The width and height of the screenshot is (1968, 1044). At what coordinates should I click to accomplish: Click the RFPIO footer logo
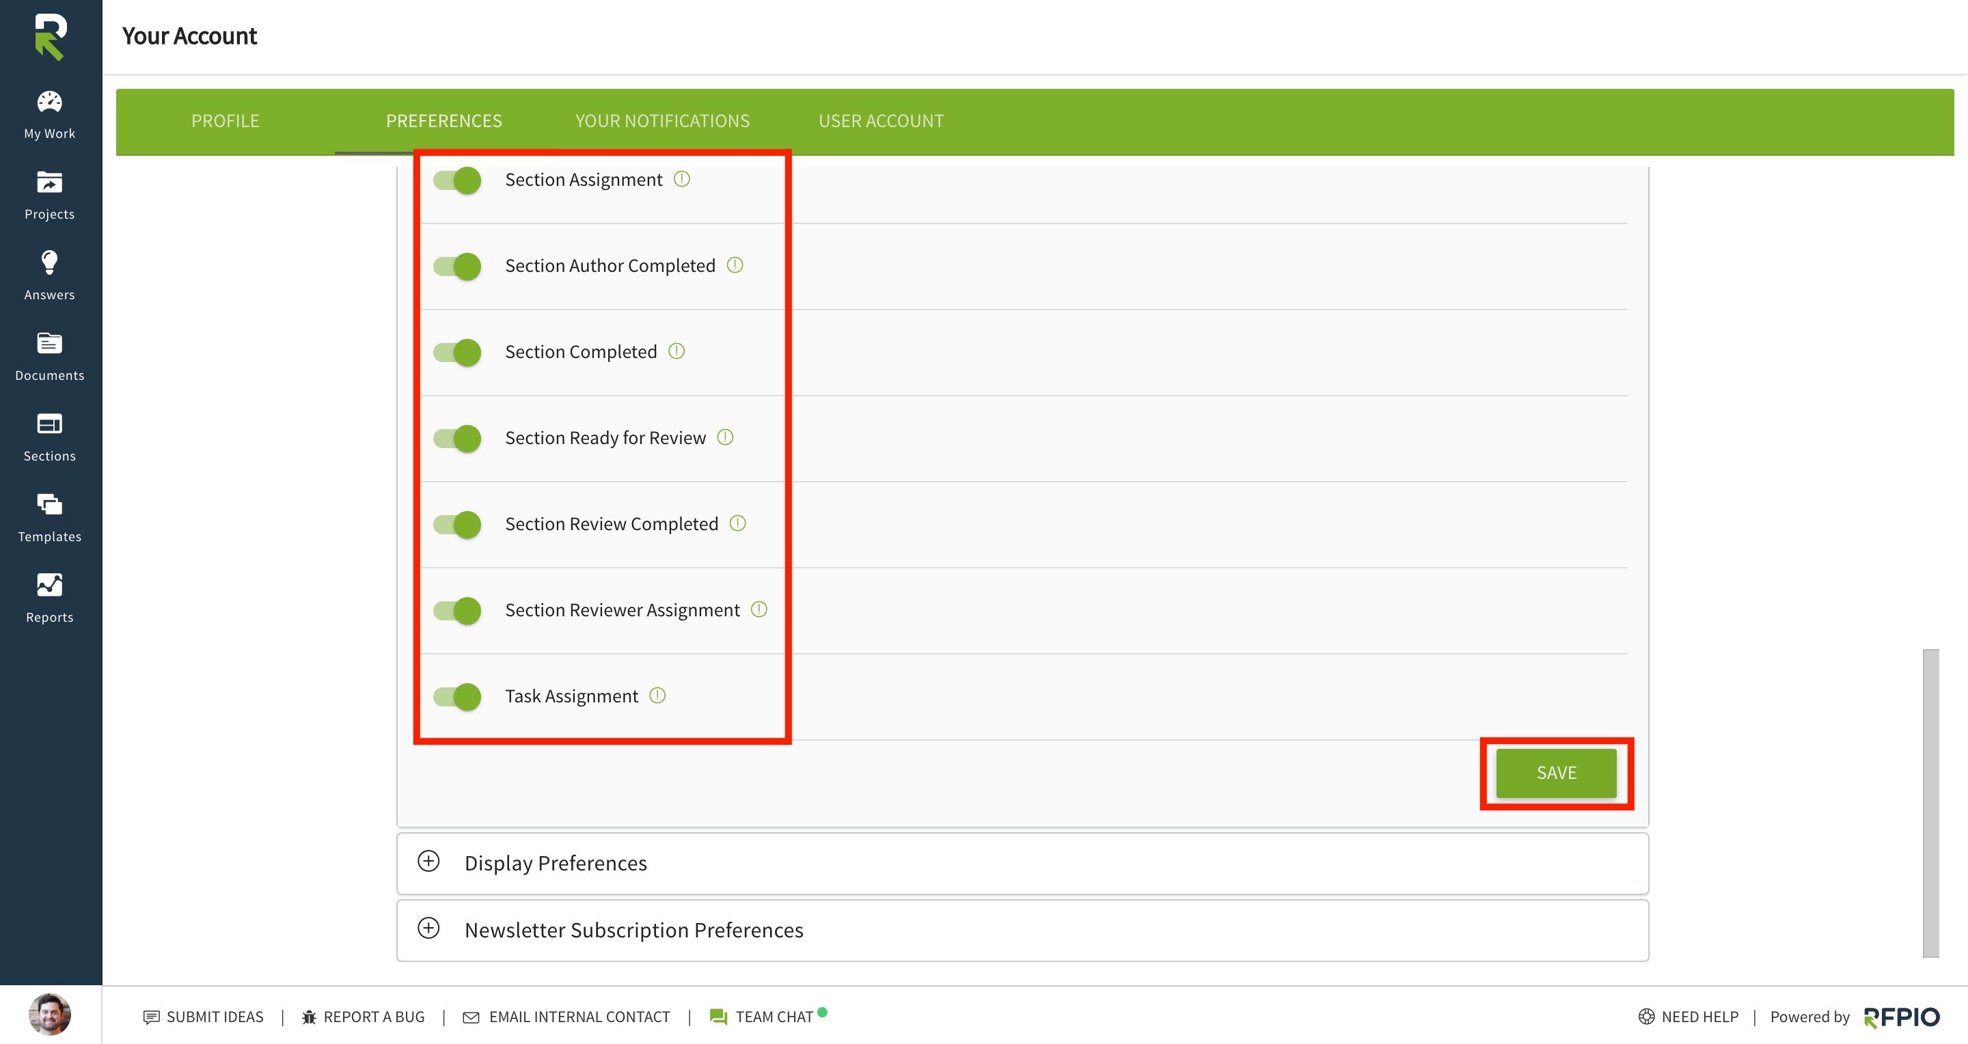tap(1902, 1017)
